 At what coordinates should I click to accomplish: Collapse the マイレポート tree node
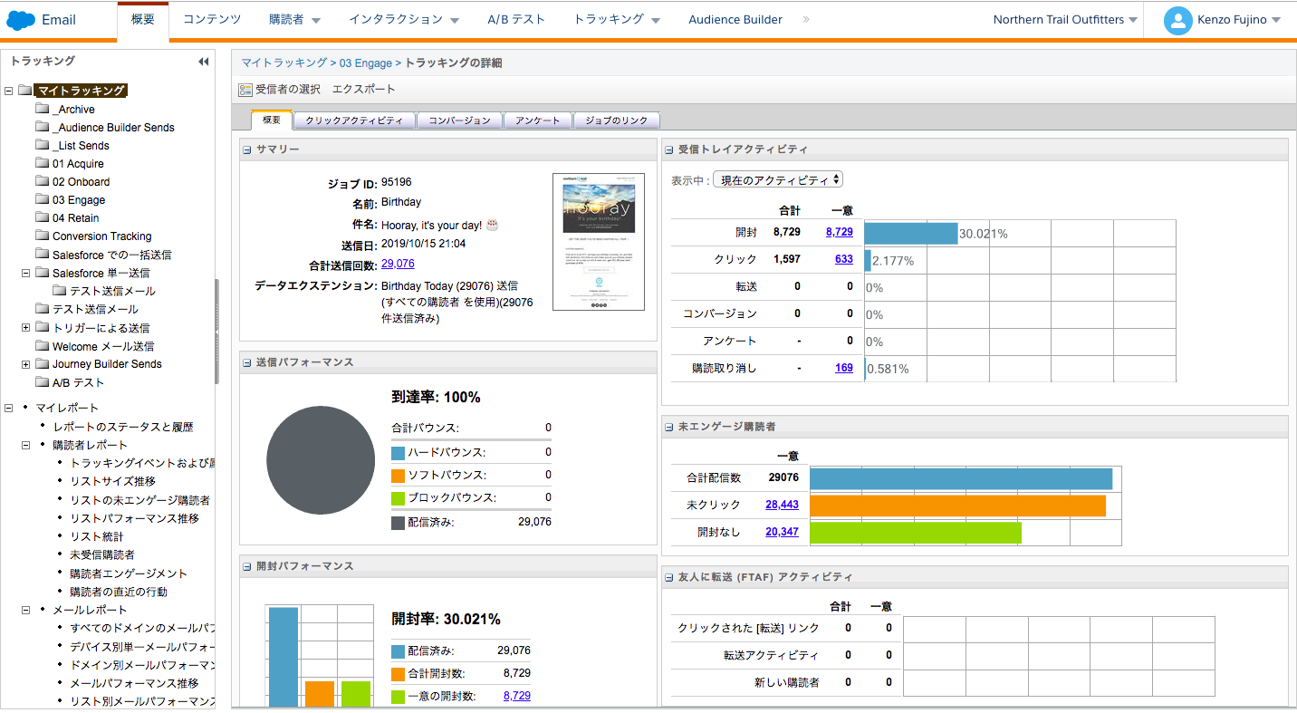click(x=9, y=408)
